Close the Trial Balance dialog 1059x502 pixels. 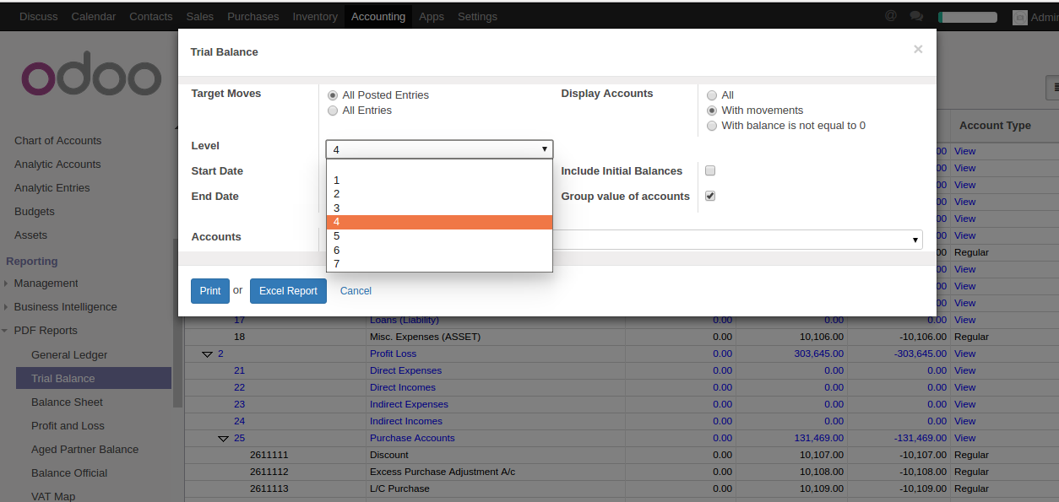coord(918,50)
